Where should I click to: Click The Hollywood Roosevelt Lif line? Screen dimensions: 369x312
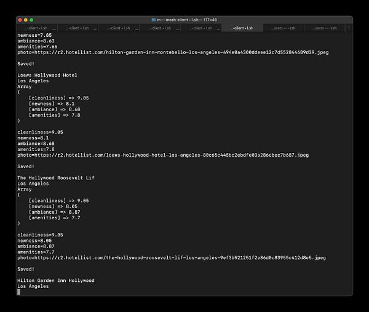56,178
